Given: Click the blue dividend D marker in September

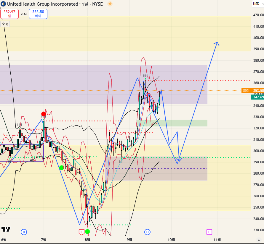Looking at the screenshot, I should (147, 232).
